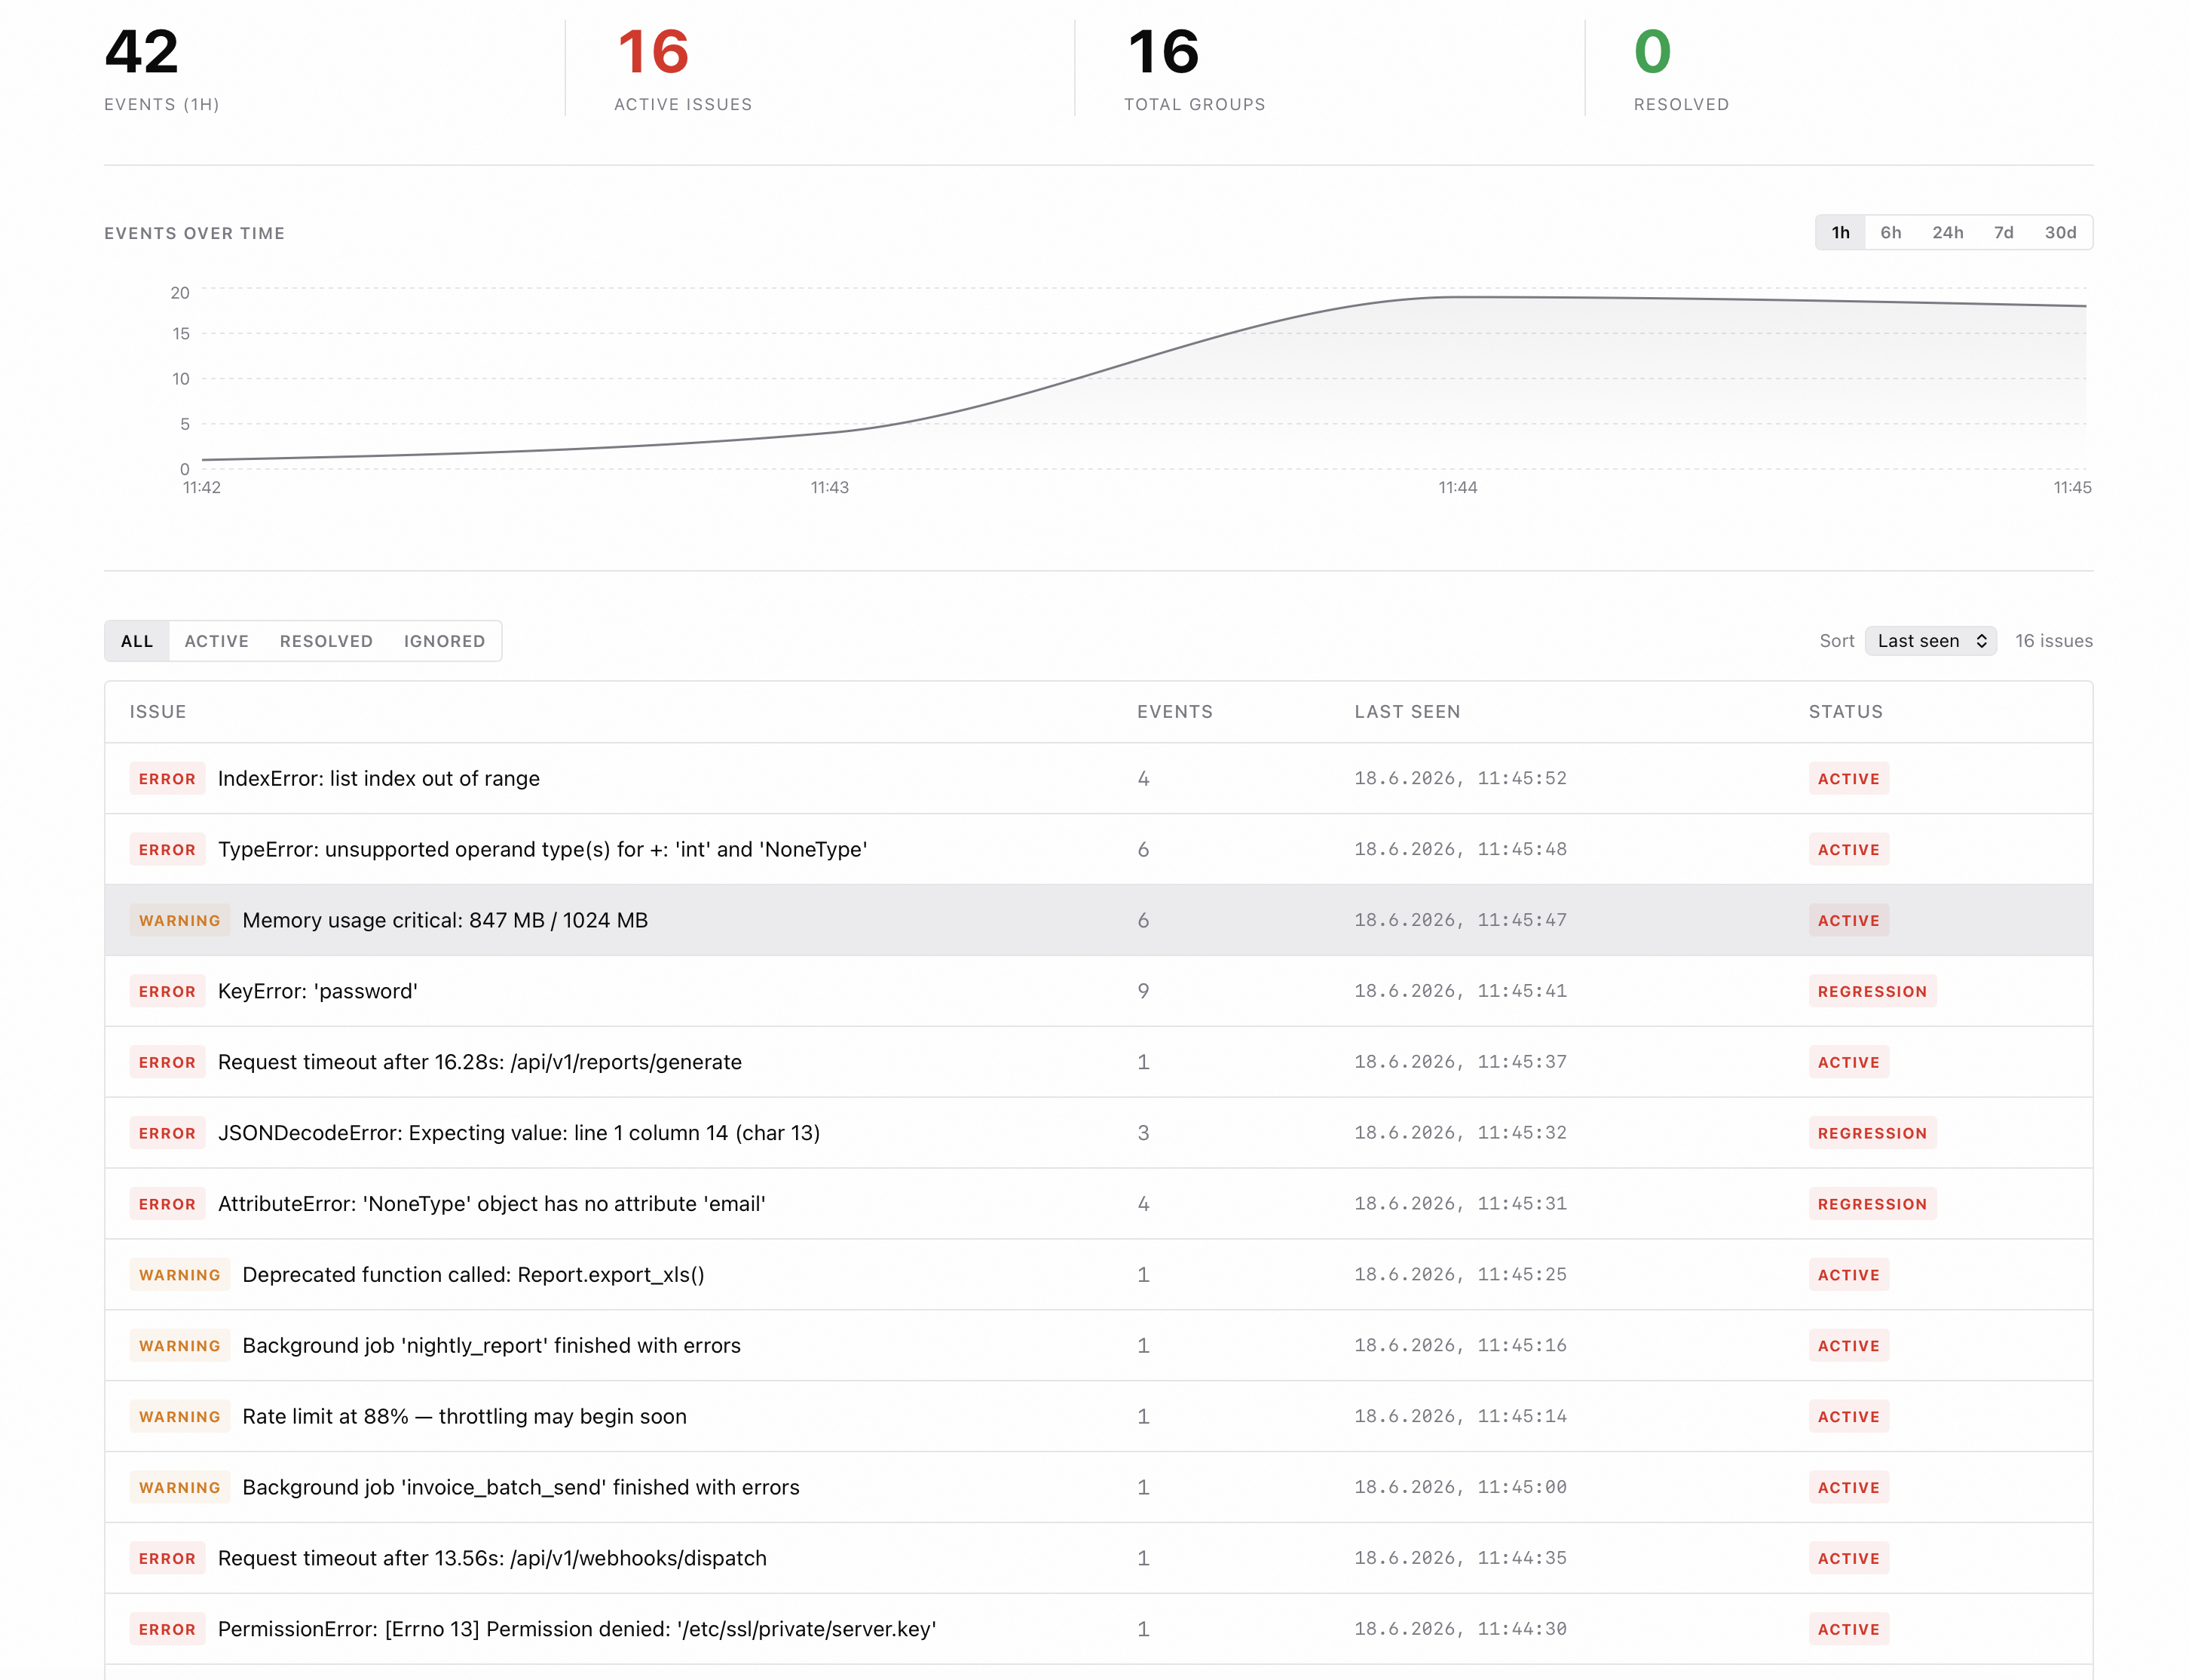
Task: Select the 1h time range
Action: pos(1840,232)
